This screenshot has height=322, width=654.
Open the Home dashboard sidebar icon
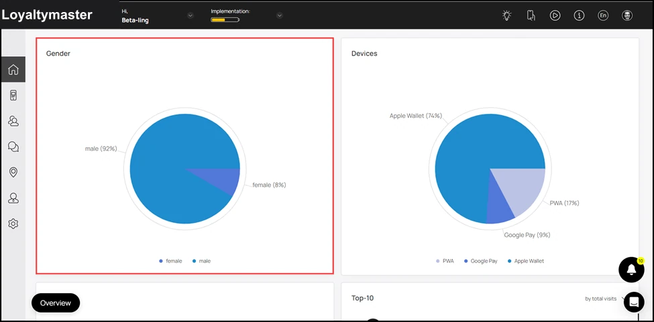click(x=13, y=70)
